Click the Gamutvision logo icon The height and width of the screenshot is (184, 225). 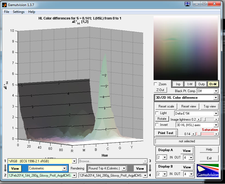[x=208, y=170]
